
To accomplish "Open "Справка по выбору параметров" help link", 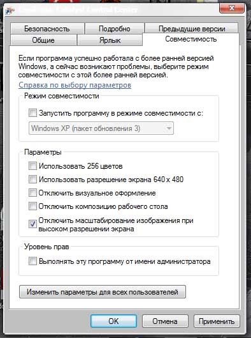I will tap(75, 85).
